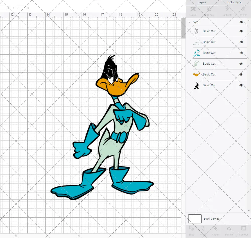
Task: Select the orange beak layer thumbnail
Action: click(197, 74)
